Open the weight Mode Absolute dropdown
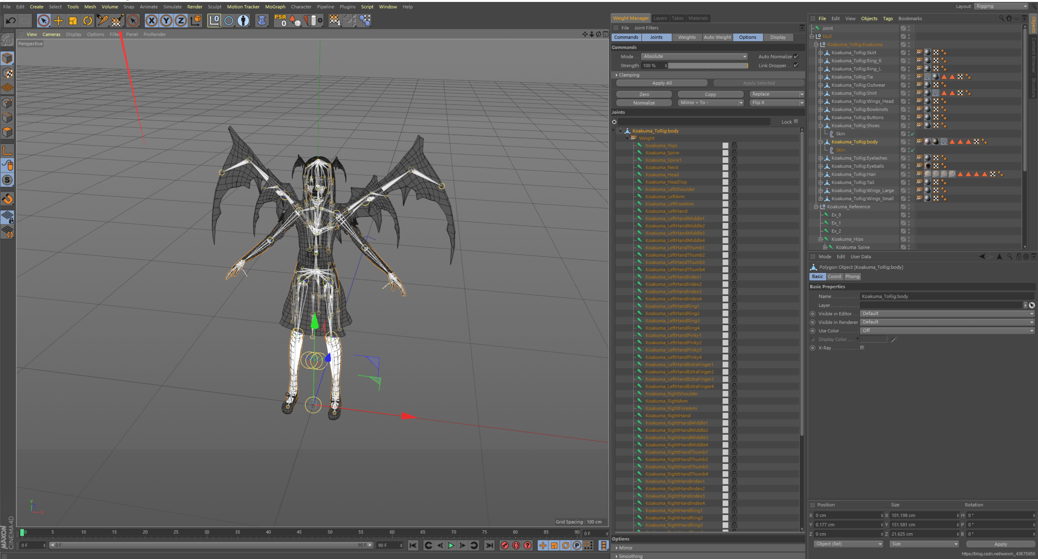 coord(694,56)
